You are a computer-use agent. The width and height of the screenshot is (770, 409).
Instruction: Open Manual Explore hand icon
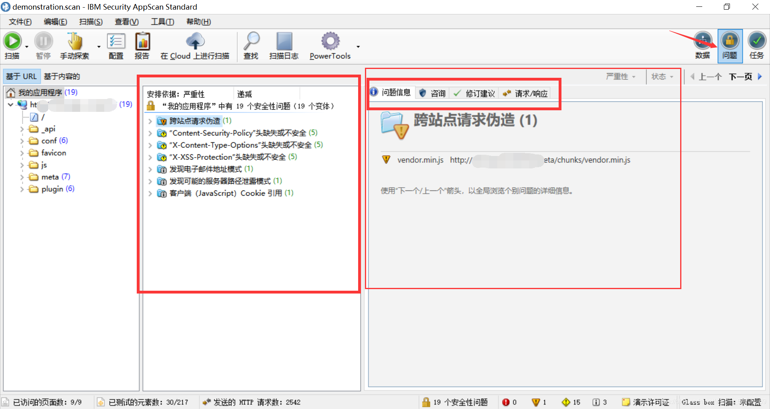pos(75,41)
